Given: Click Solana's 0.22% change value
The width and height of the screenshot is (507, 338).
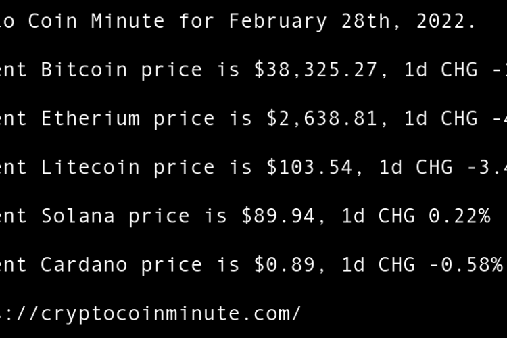Looking at the screenshot, I should point(460,216).
